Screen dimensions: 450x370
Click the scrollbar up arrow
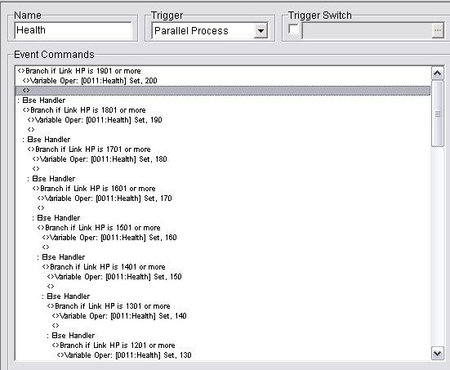(437, 74)
